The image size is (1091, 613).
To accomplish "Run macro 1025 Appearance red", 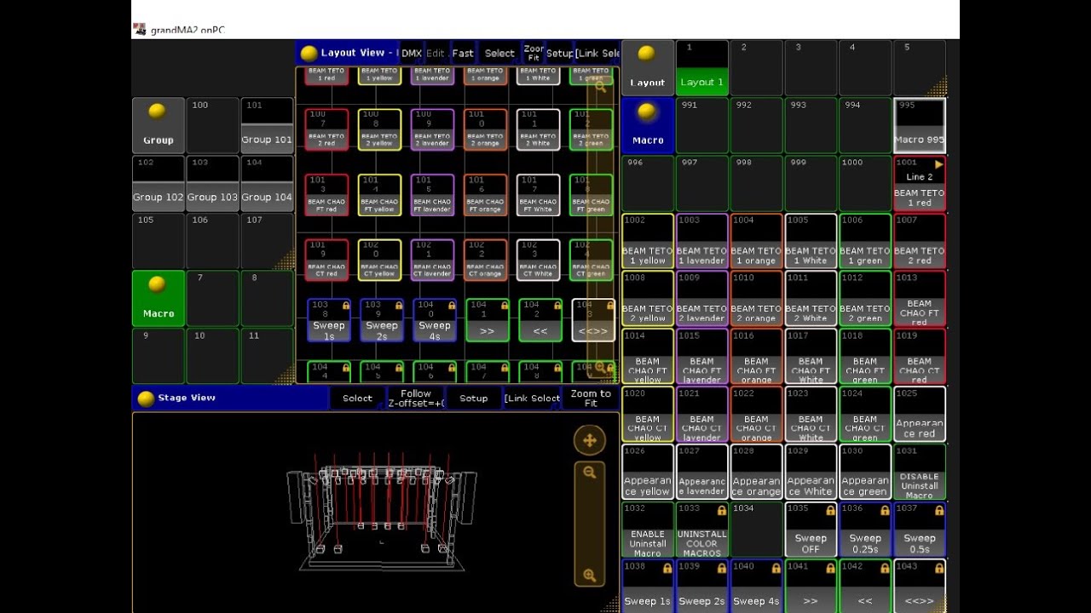I will click(920, 414).
